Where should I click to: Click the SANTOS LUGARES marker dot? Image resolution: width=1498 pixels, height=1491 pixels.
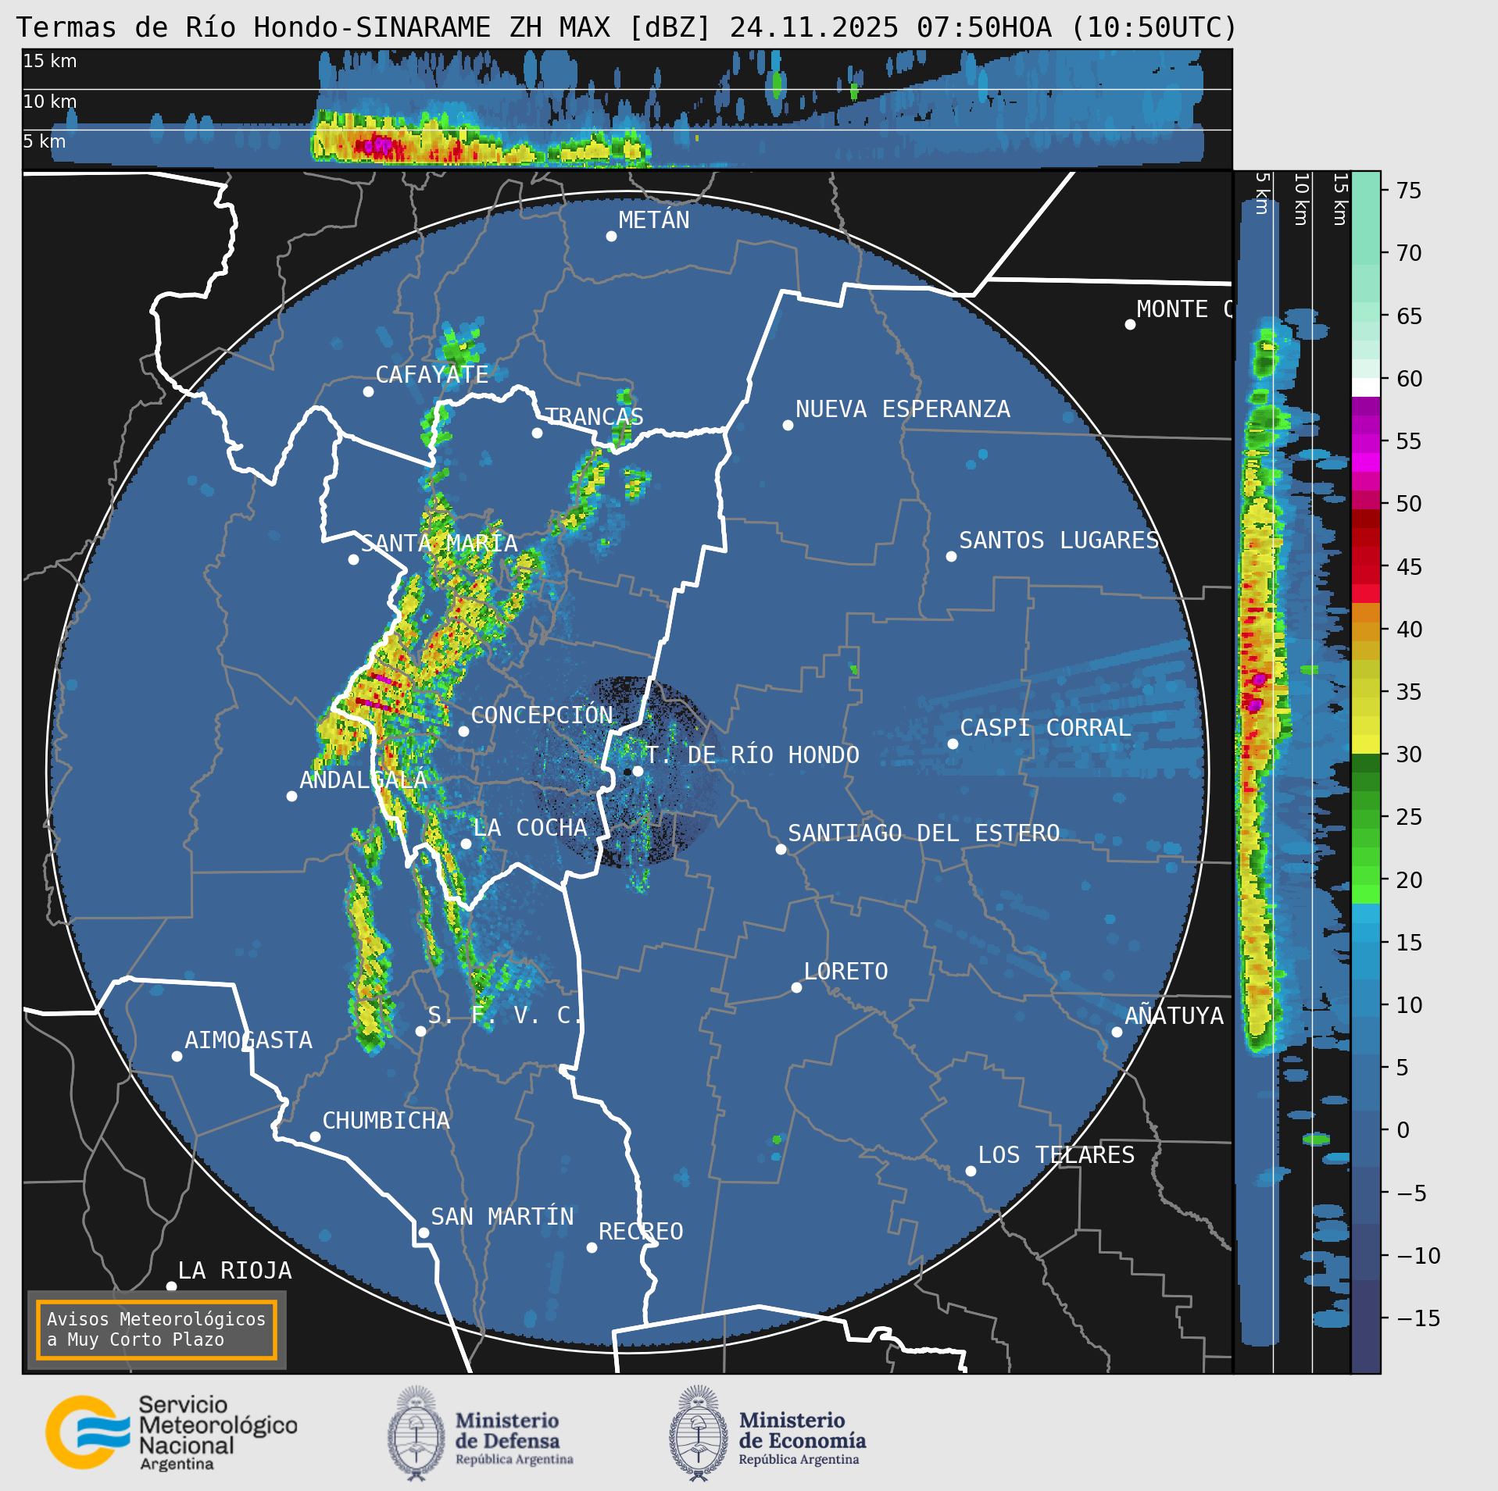point(951,556)
